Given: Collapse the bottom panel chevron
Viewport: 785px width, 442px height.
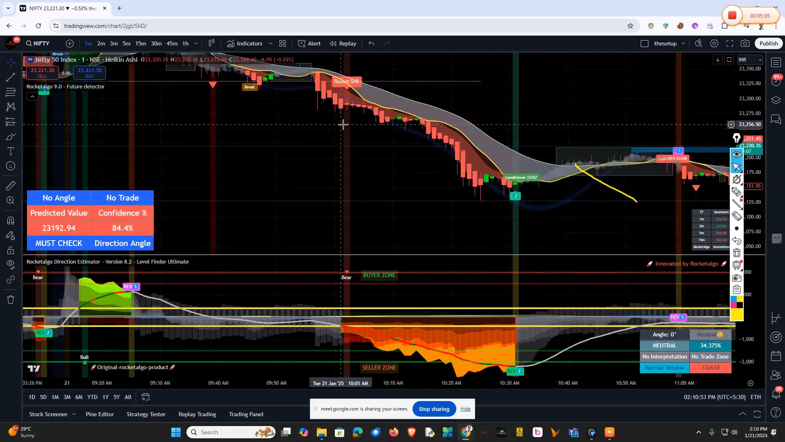Looking at the screenshot, I should [742, 414].
